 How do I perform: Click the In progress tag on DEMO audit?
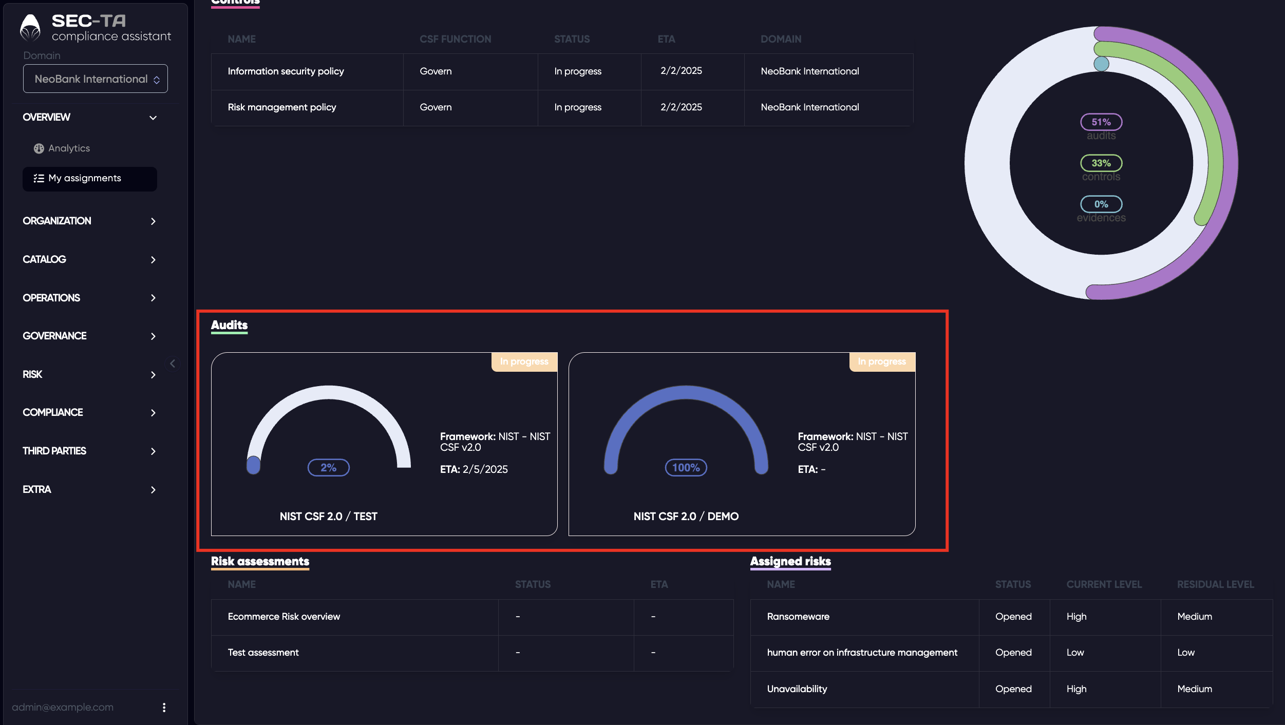(x=882, y=361)
